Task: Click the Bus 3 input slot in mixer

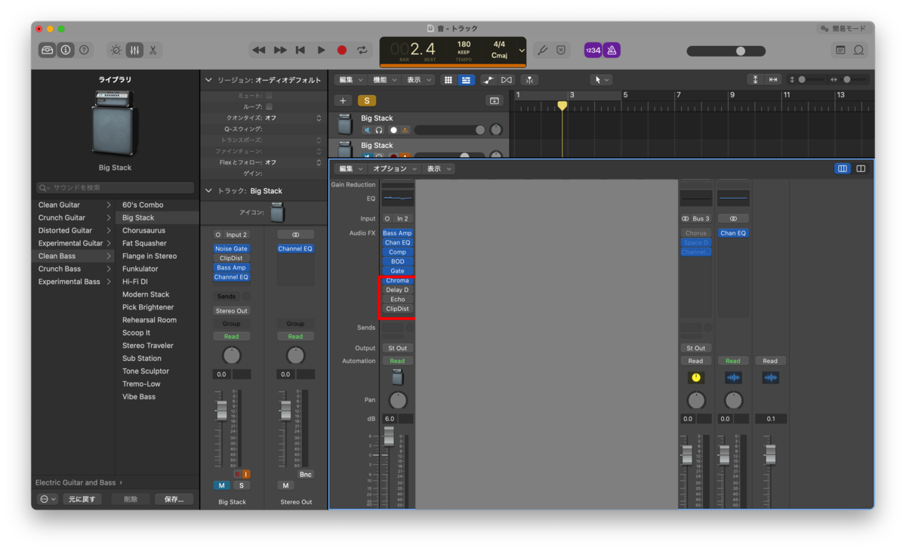Action: point(696,219)
